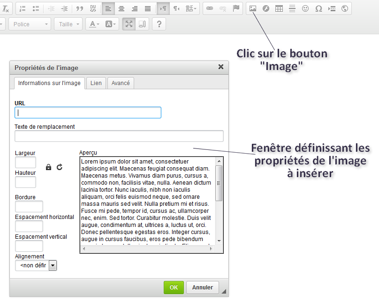379x304 pixels.
Task: Open the smiley emoticon picker
Action: (305, 8)
